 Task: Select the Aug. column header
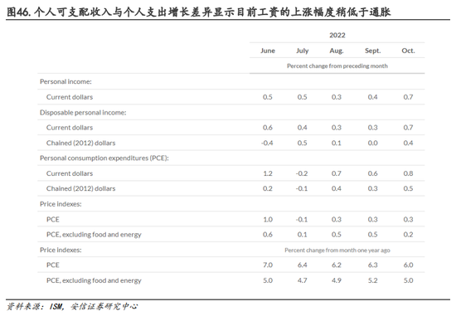[337, 51]
